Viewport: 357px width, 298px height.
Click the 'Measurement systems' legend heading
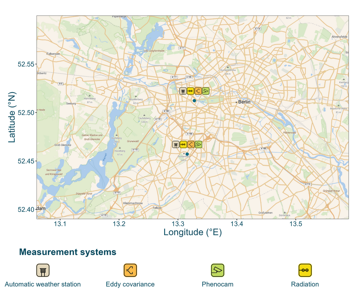tap(67, 252)
